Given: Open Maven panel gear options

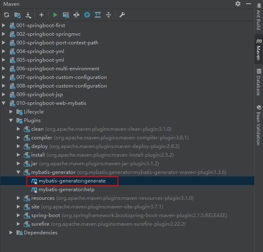Looking at the screenshot, I should click(x=238, y=4).
